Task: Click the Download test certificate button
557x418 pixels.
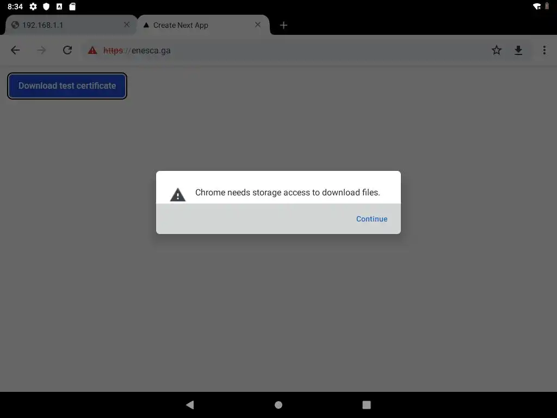Action: (x=67, y=86)
